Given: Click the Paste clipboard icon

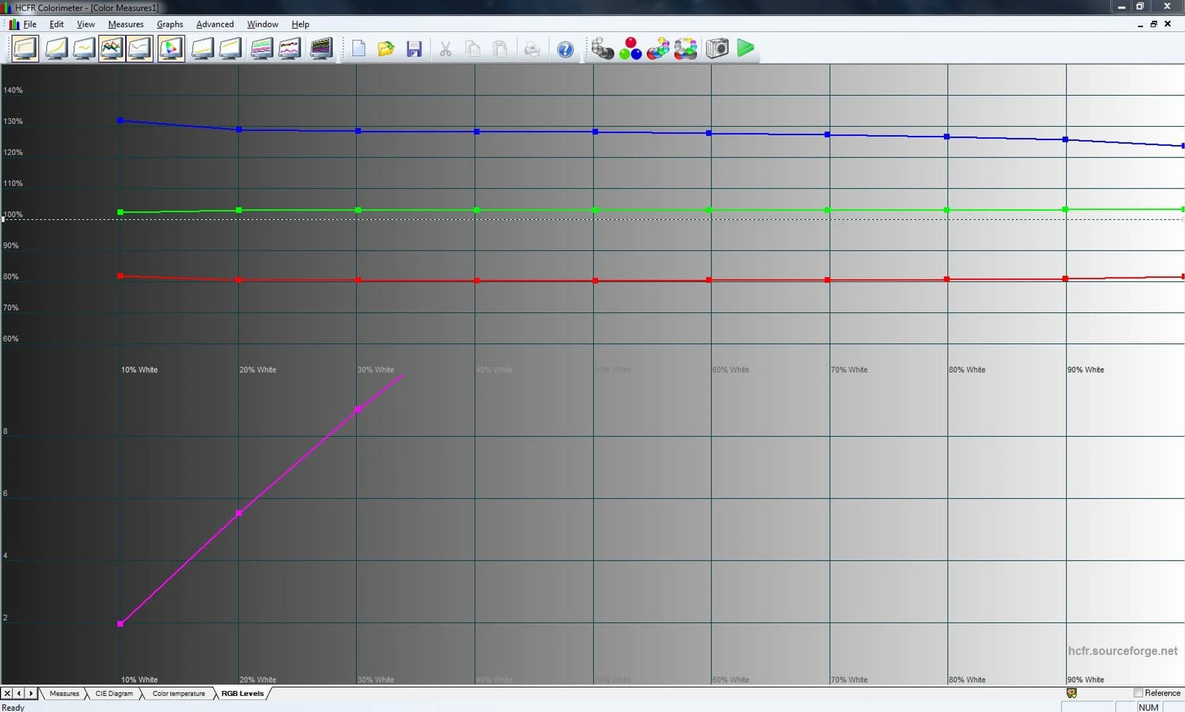Looking at the screenshot, I should (x=501, y=48).
